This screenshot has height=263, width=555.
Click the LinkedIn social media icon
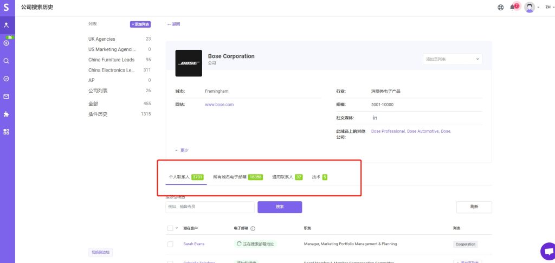click(375, 118)
